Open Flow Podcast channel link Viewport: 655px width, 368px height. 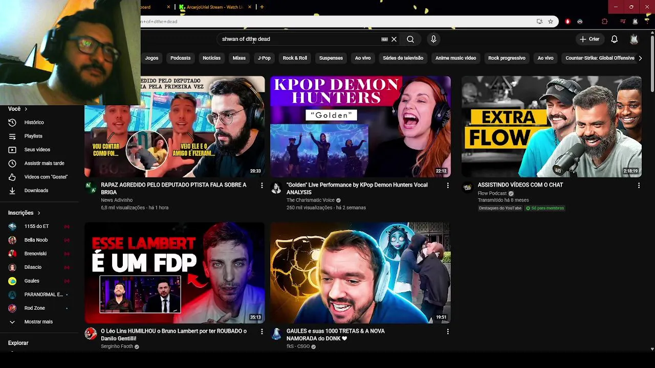(x=492, y=193)
